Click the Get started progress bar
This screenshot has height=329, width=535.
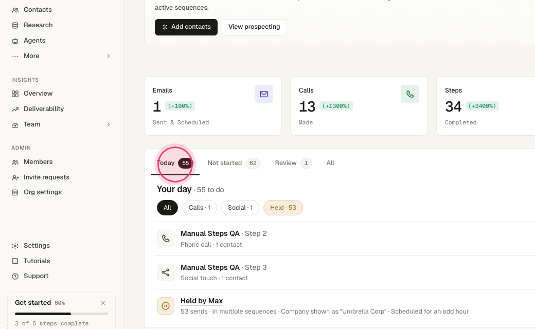pyautogui.click(x=61, y=314)
